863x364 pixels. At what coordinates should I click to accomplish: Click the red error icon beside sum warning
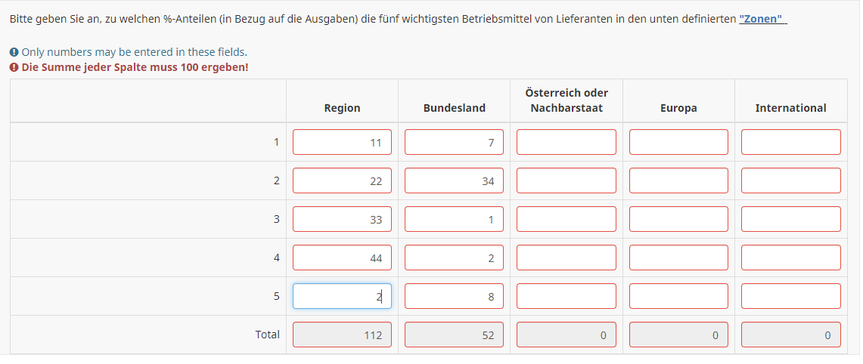point(14,67)
